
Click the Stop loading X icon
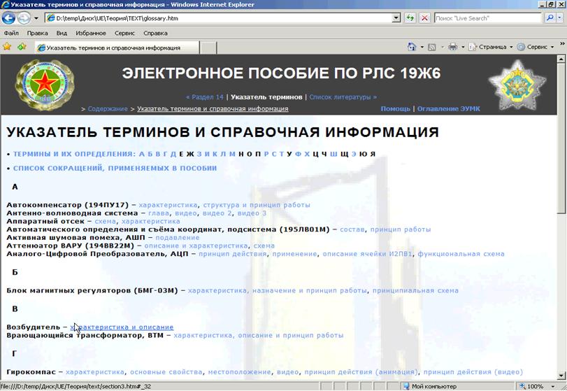click(424, 18)
